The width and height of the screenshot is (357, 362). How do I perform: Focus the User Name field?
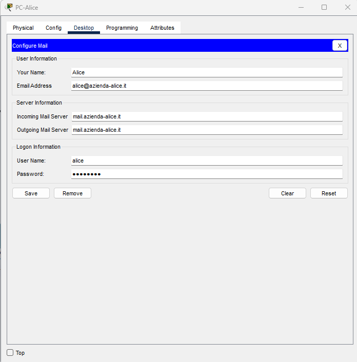point(207,160)
